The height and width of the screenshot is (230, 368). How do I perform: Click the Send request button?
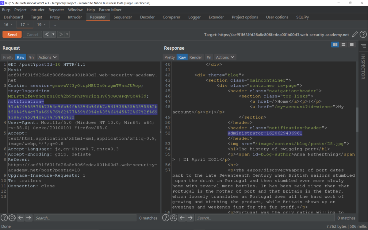[x=12, y=35]
